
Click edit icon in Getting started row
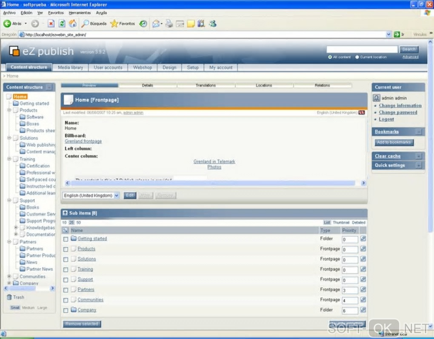tap(363, 239)
